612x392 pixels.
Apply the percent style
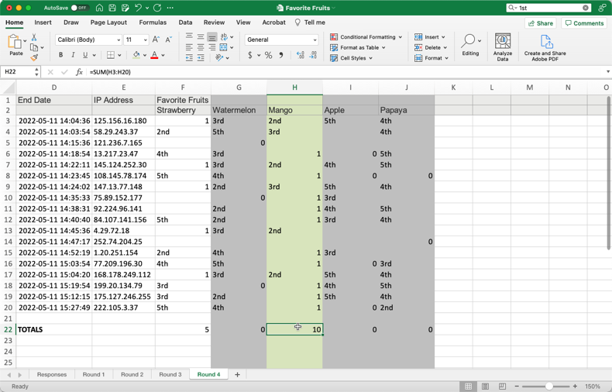click(x=268, y=56)
